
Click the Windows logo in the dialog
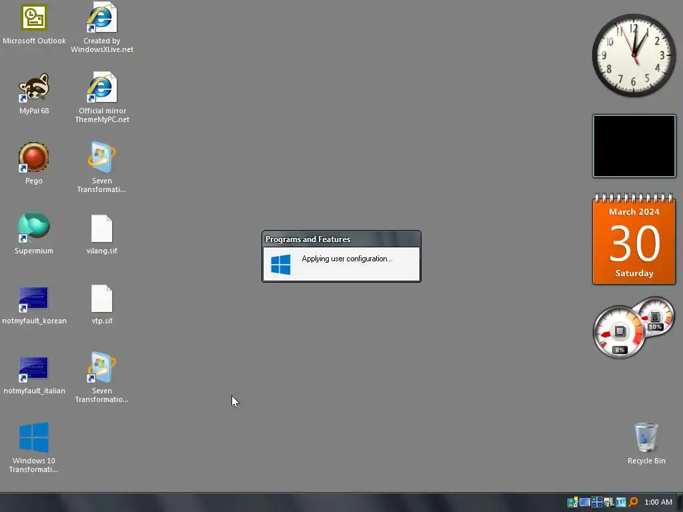281,264
